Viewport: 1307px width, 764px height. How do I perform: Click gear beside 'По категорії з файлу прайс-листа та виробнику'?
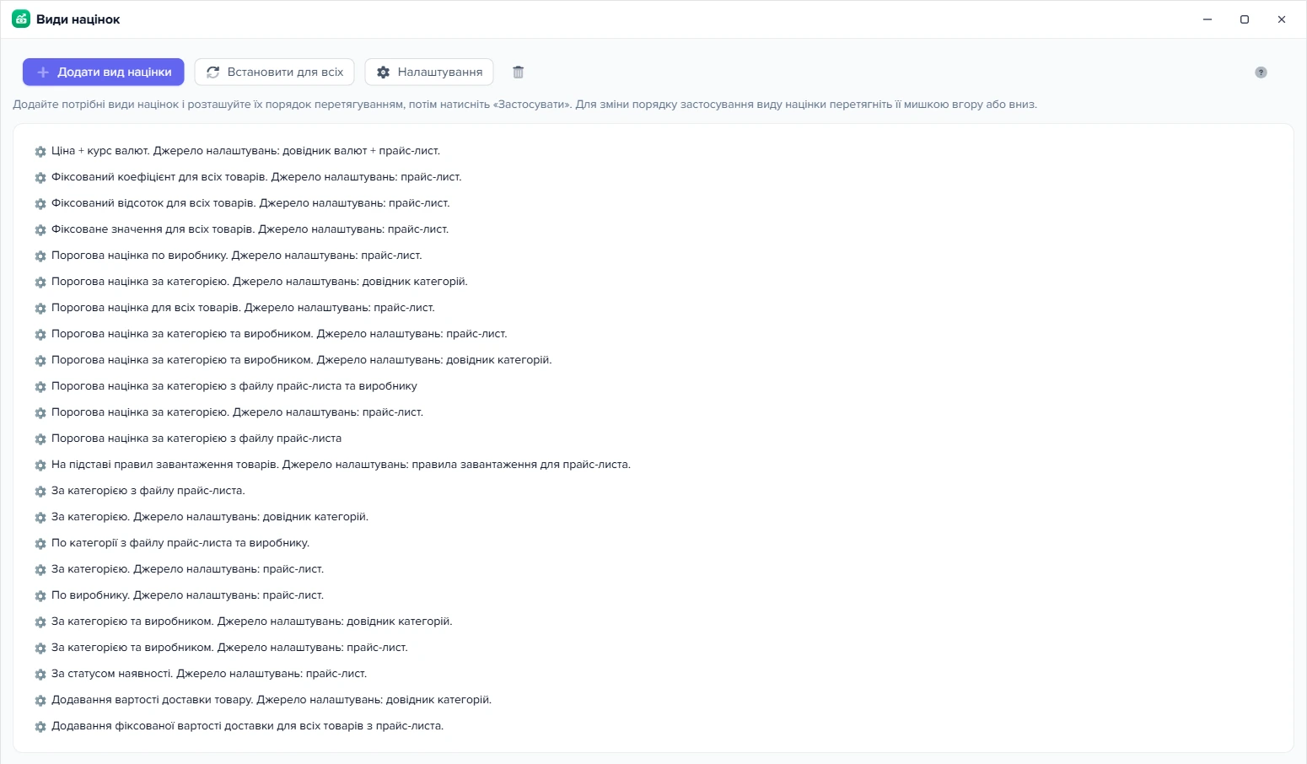coord(40,544)
